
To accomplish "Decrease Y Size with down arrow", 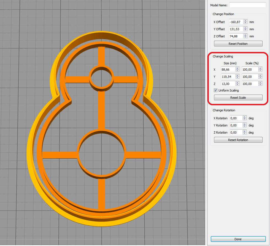I will click(237, 78).
